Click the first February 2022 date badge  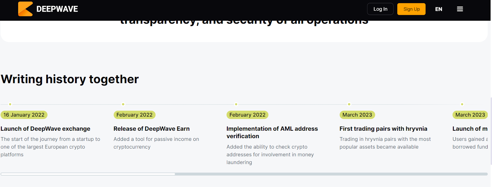coord(134,115)
